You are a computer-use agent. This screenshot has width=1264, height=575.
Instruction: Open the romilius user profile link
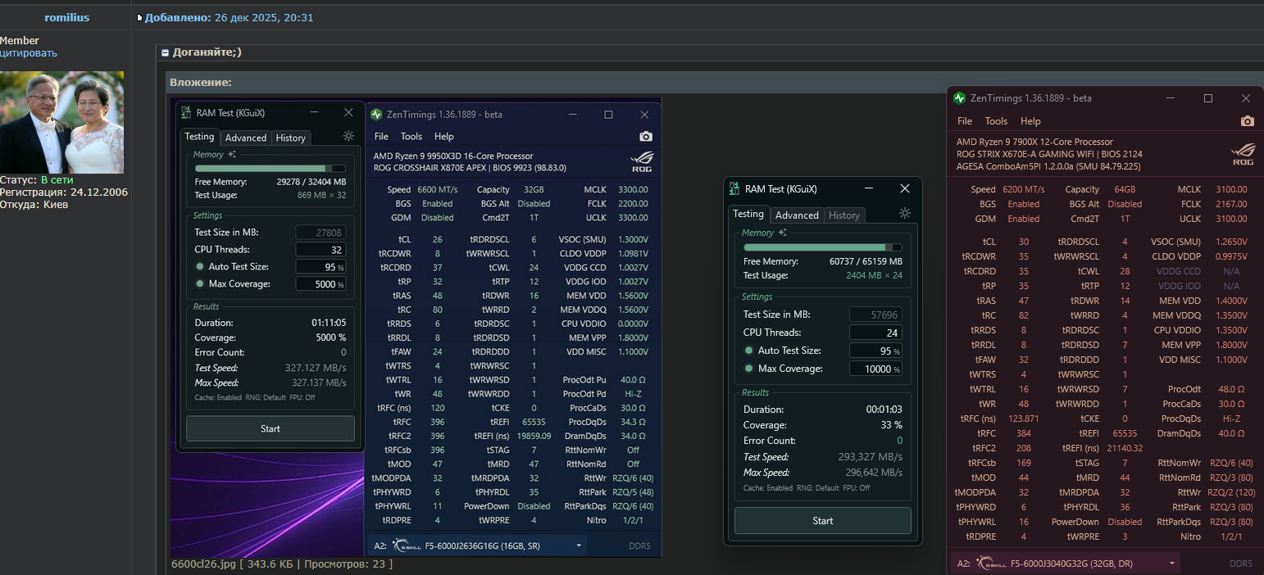coord(66,17)
